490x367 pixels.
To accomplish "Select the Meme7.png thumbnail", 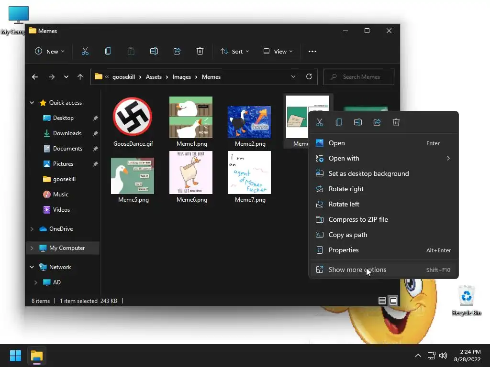I will (x=249, y=173).
